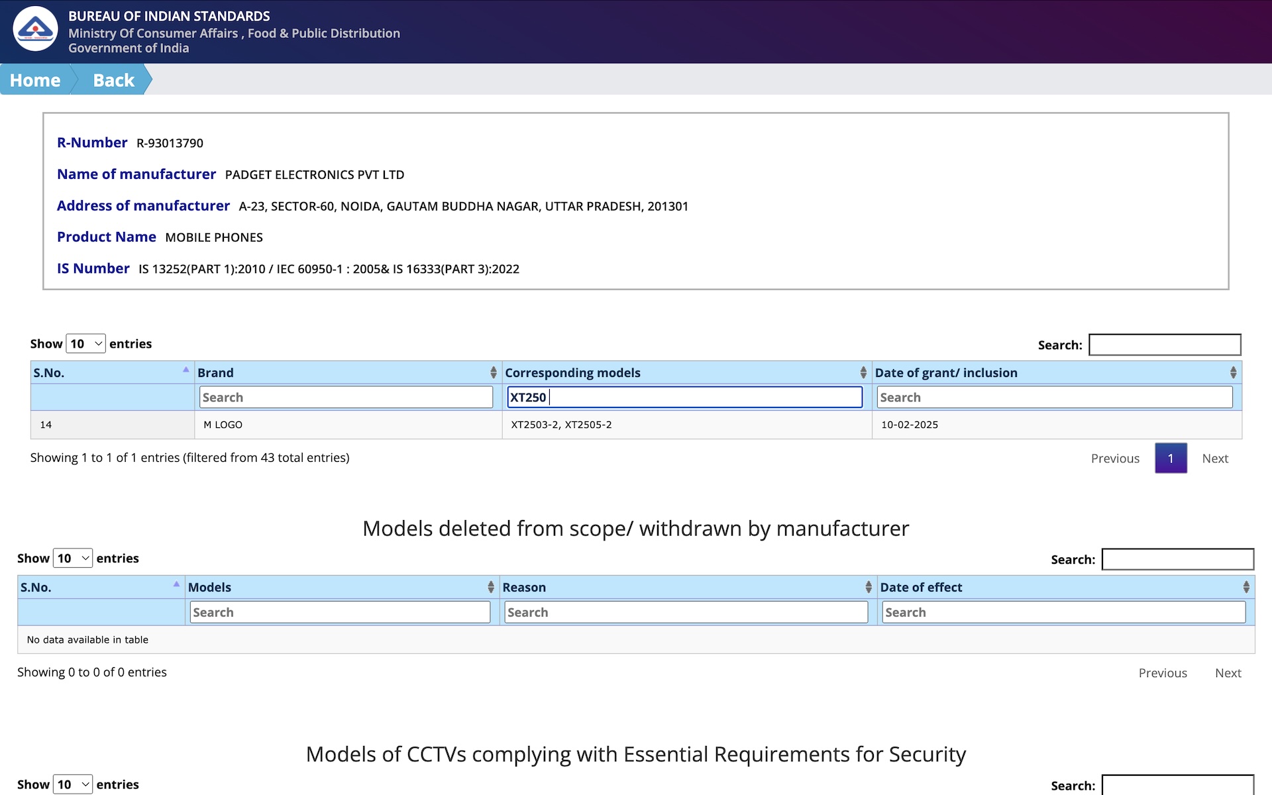Open entries dropdown for deleted models table
Screen dimensions: 1272x795
click(73, 558)
